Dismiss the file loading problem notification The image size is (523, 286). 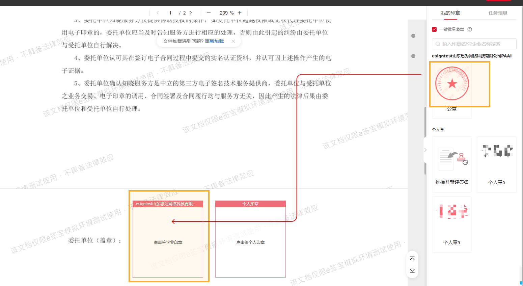233,41
